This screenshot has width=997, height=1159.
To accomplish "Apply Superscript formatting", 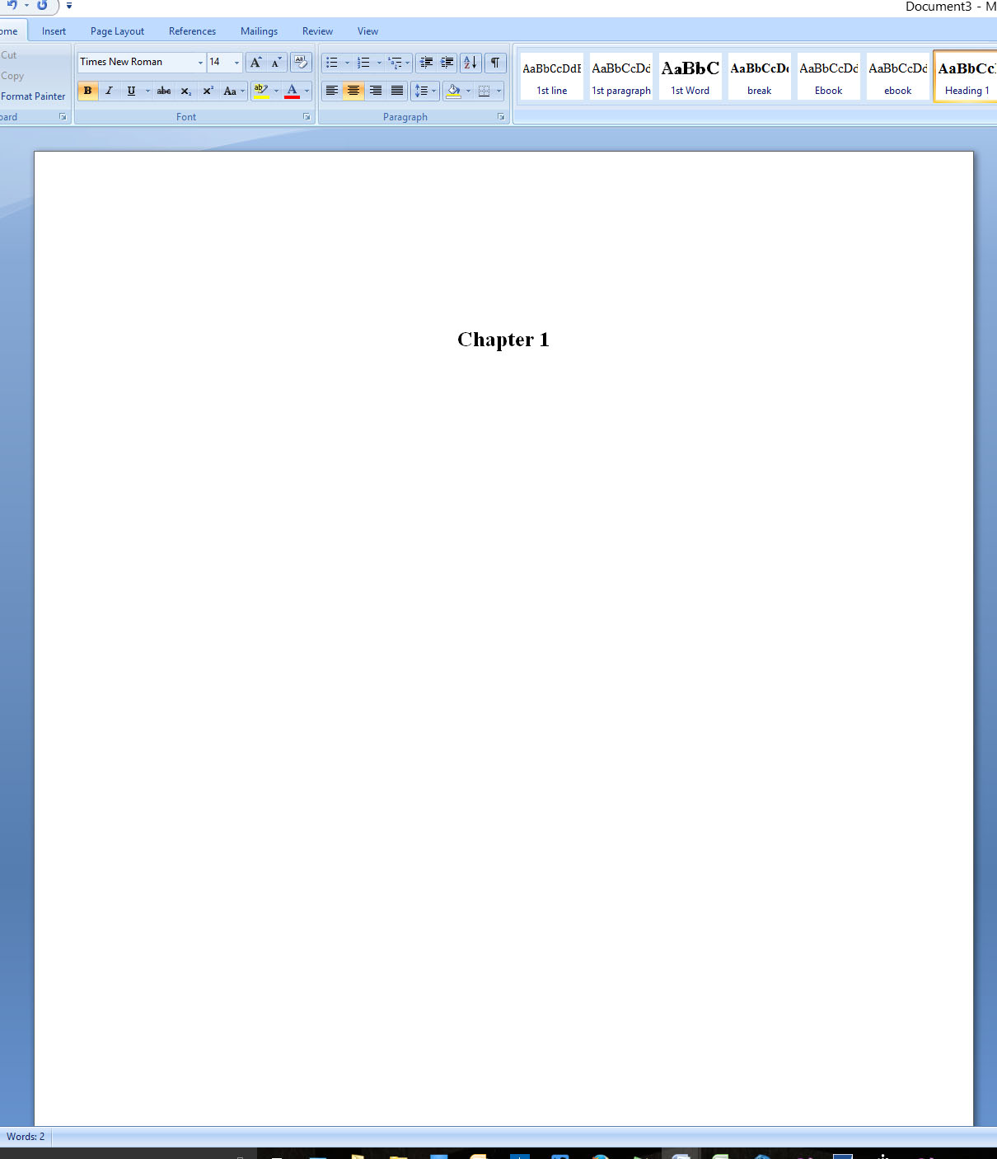I will coord(208,91).
